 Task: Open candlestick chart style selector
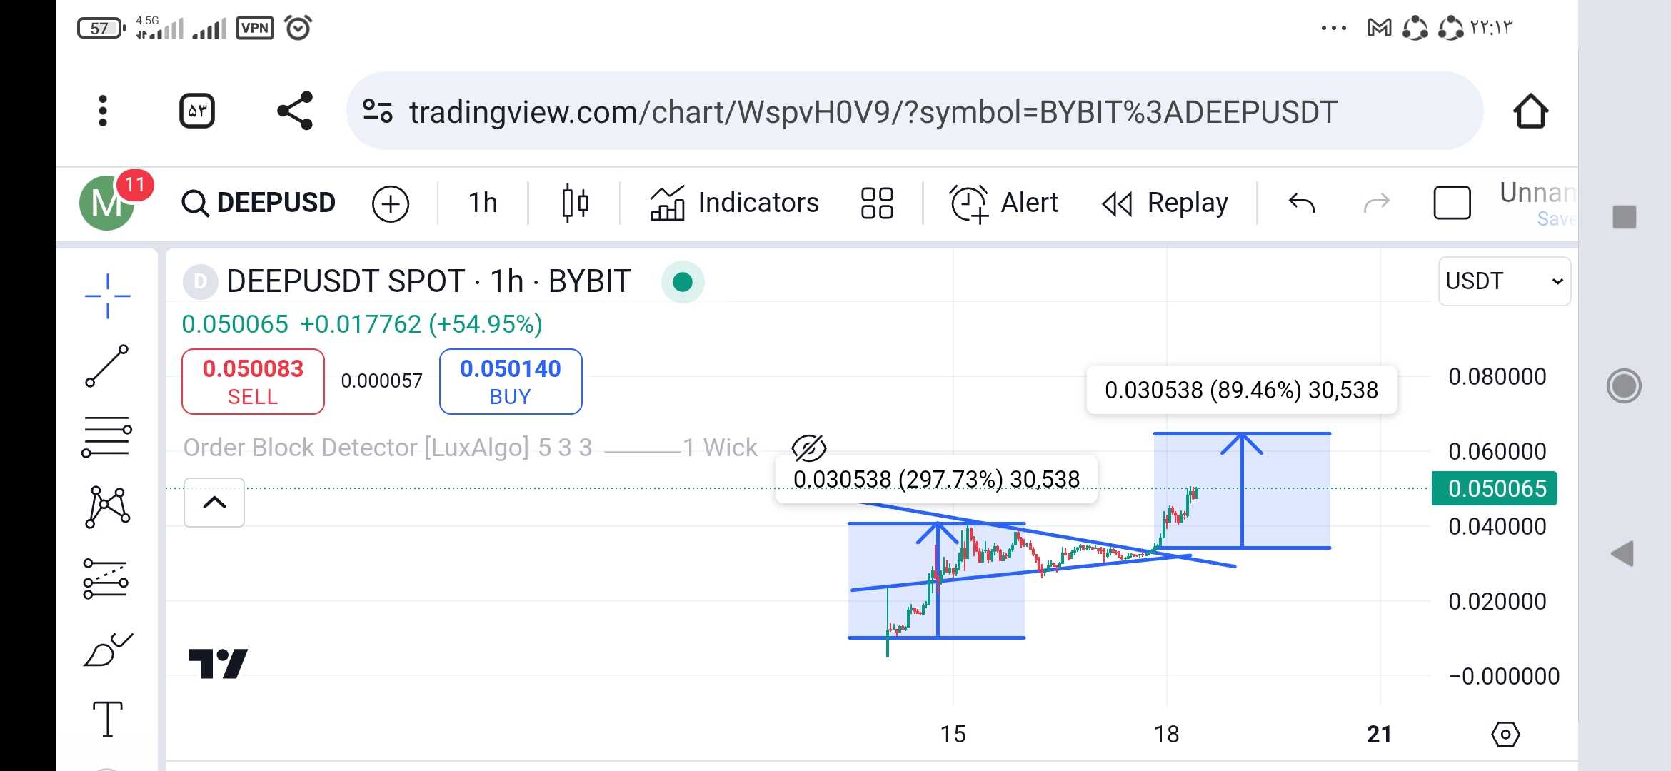coord(575,203)
